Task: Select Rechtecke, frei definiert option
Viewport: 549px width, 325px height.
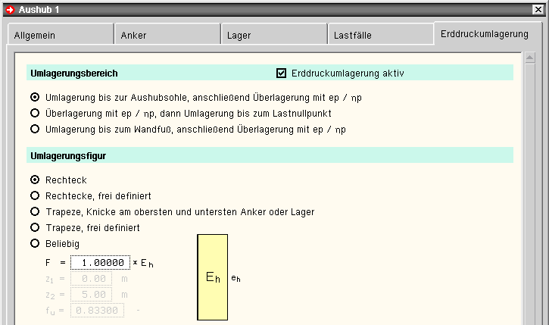Action: [35, 196]
